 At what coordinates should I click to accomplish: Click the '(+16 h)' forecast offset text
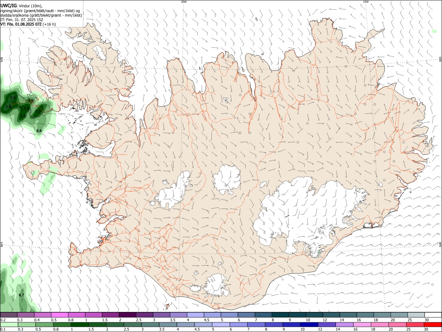pyautogui.click(x=50, y=24)
